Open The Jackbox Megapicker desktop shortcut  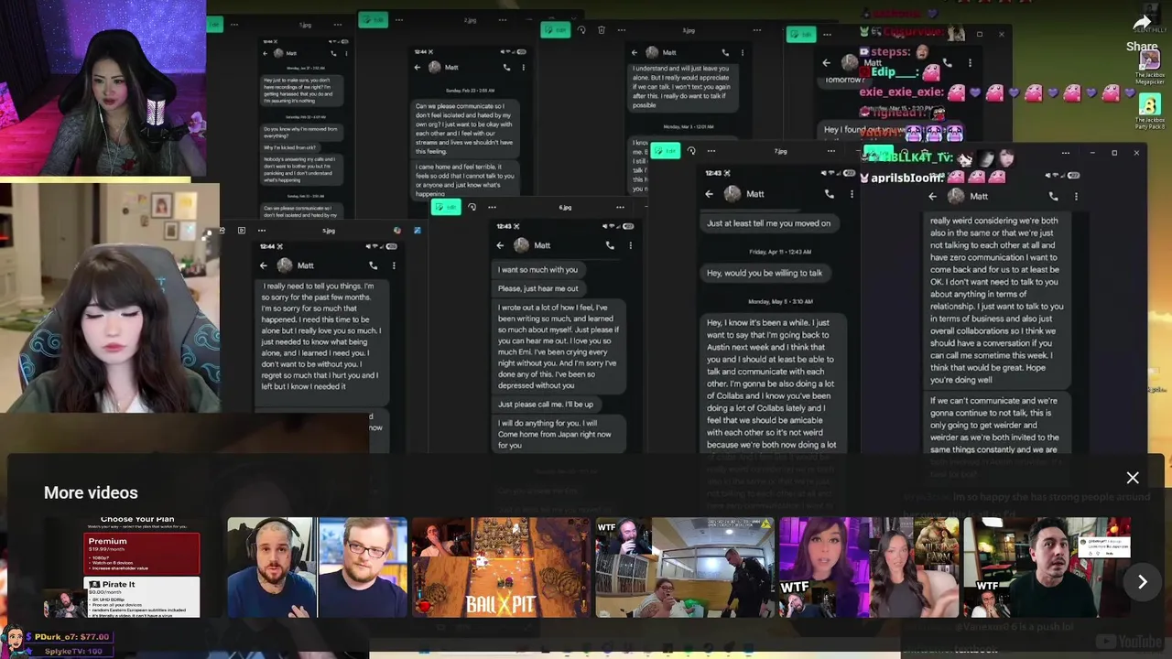1150,69
